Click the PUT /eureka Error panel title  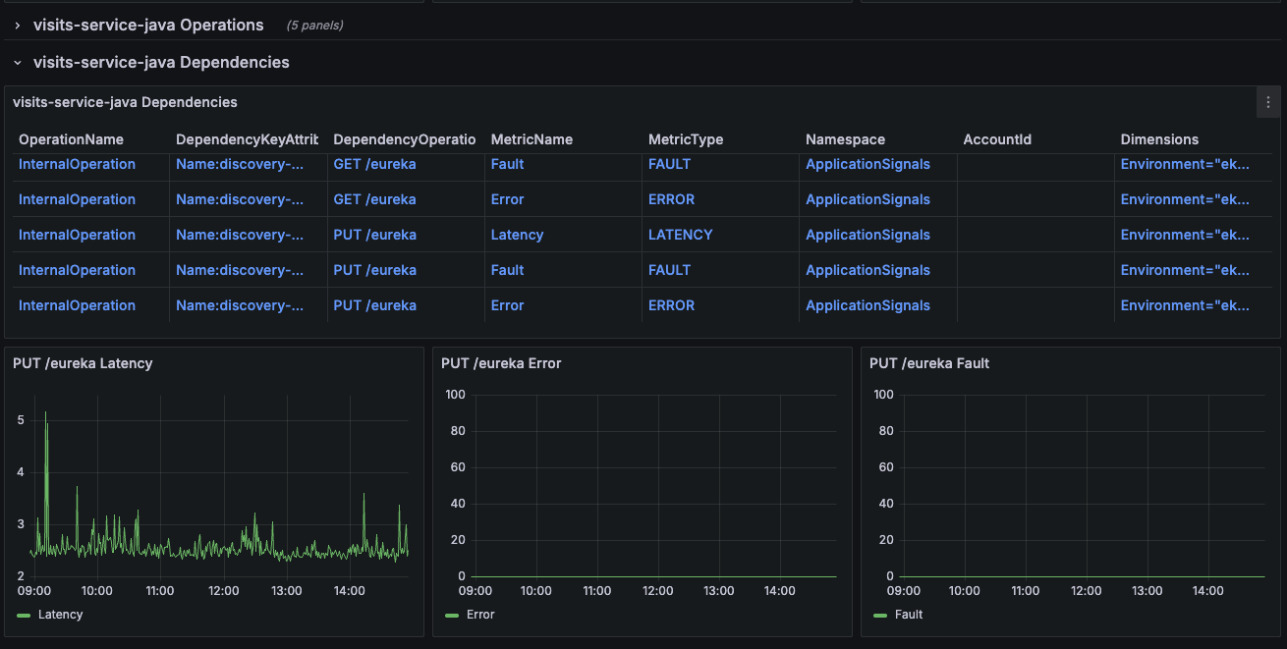[501, 363]
